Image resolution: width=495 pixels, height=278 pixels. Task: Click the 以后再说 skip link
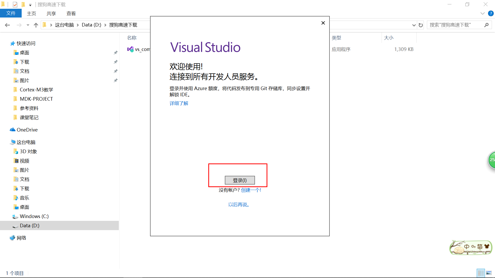239,205
